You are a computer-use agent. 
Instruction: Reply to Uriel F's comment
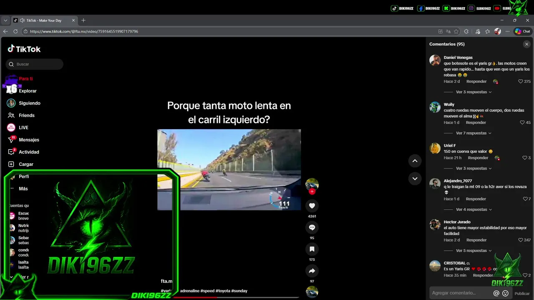(x=478, y=158)
